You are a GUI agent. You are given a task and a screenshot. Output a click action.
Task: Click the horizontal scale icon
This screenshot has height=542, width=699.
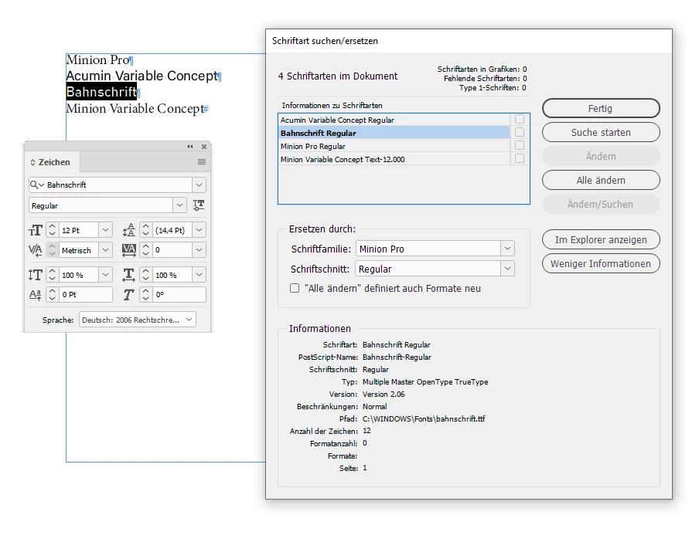click(x=129, y=275)
